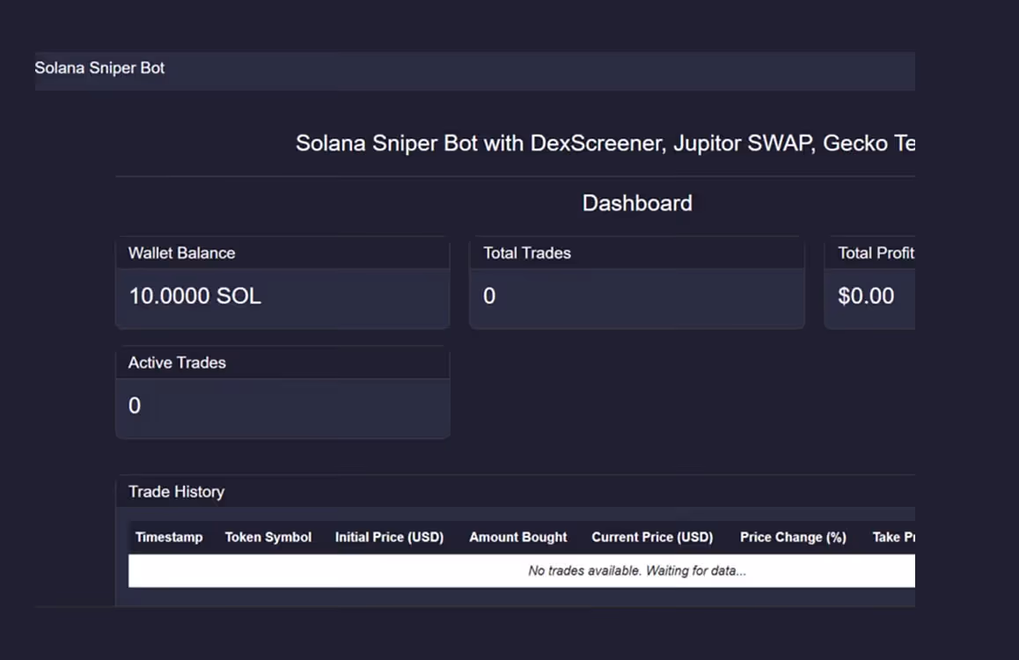This screenshot has height=660, width=1019.
Task: Select the Initial Price (USD) column header
Action: (389, 537)
